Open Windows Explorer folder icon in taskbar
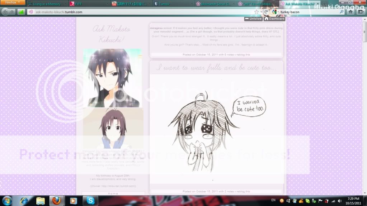The width and height of the screenshot is (367, 206). click(x=40, y=201)
